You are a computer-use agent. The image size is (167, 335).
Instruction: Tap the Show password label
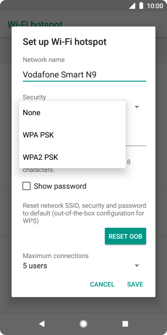(60, 186)
